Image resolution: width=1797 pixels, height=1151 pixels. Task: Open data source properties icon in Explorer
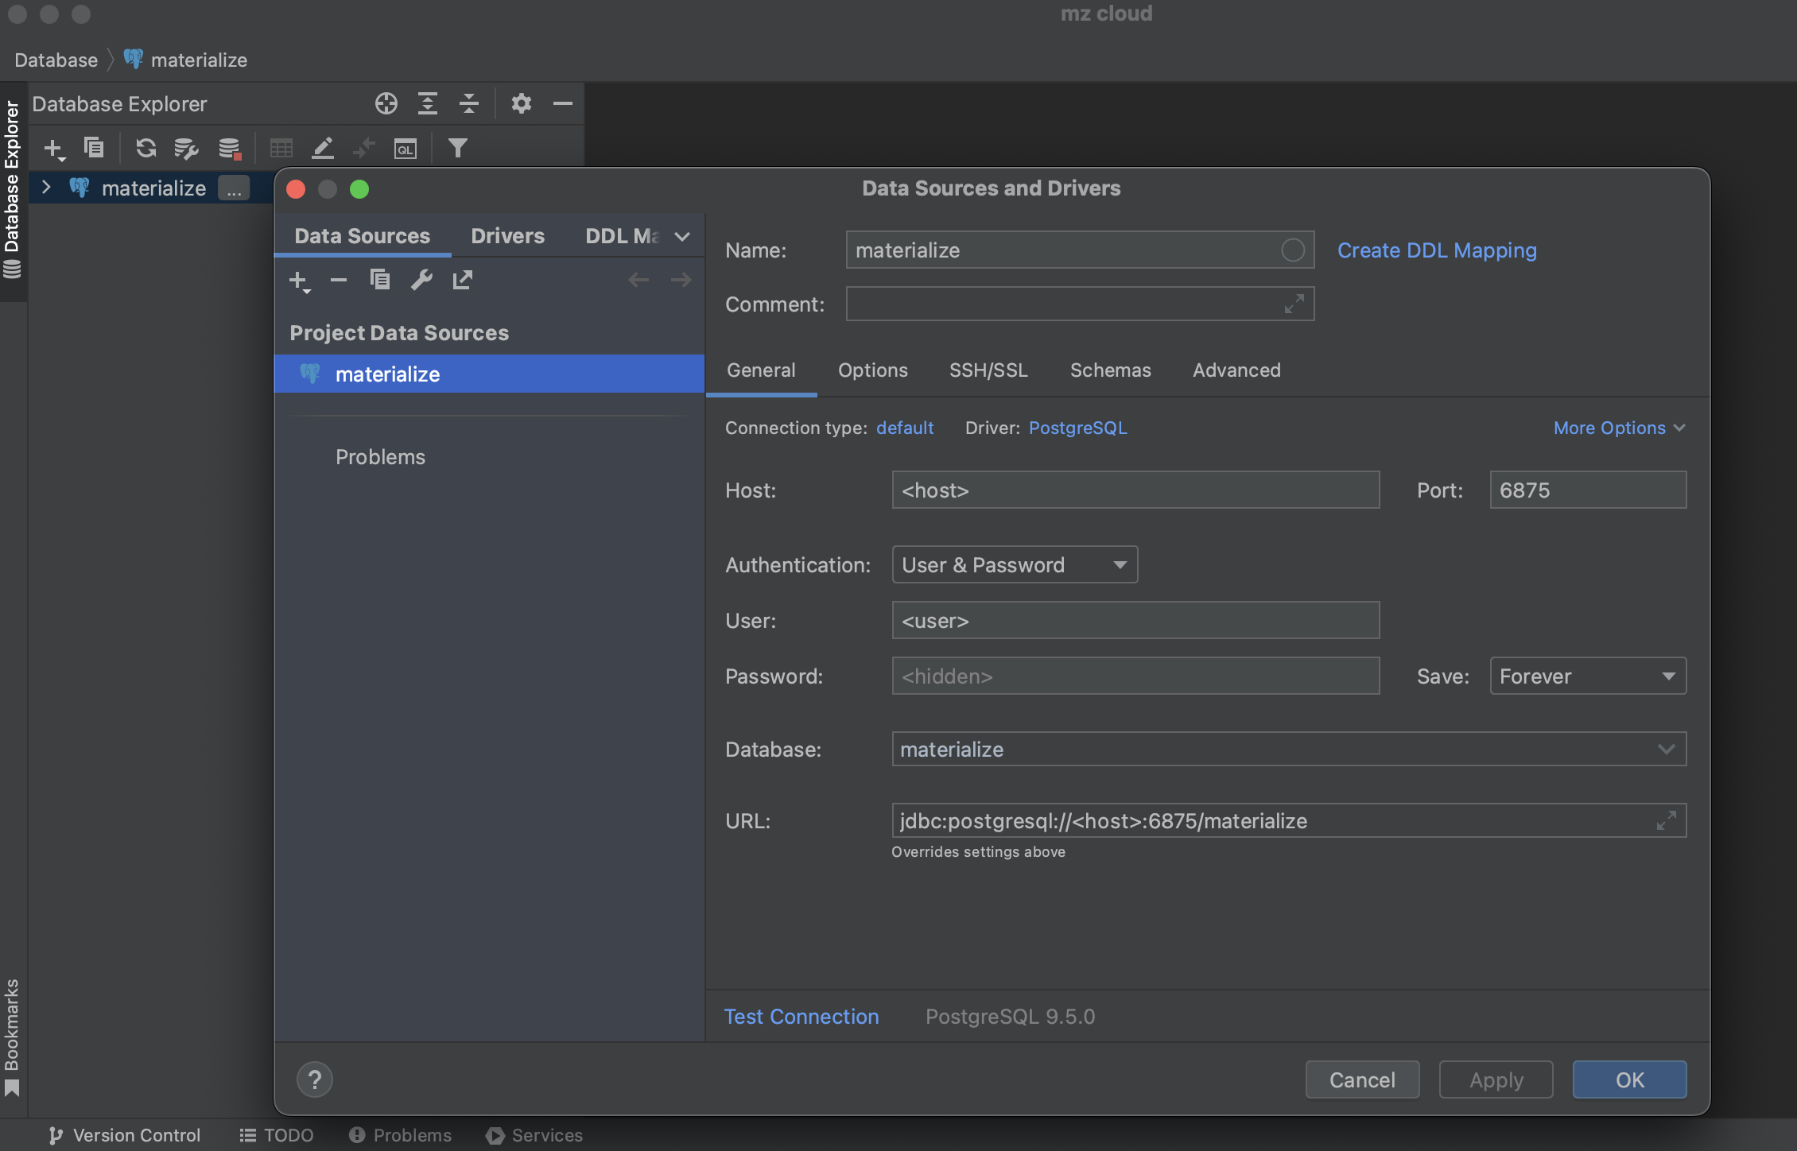tap(187, 148)
